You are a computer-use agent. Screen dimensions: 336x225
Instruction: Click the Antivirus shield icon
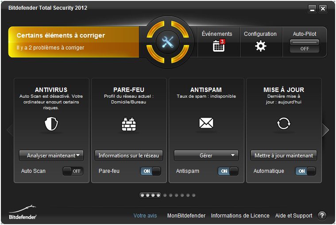pos(51,124)
